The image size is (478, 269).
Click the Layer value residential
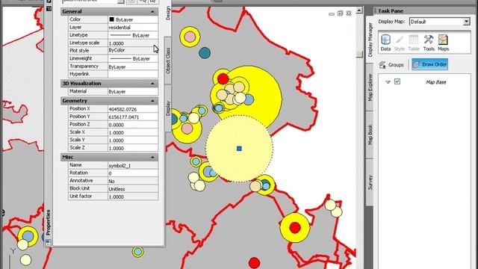[133, 27]
